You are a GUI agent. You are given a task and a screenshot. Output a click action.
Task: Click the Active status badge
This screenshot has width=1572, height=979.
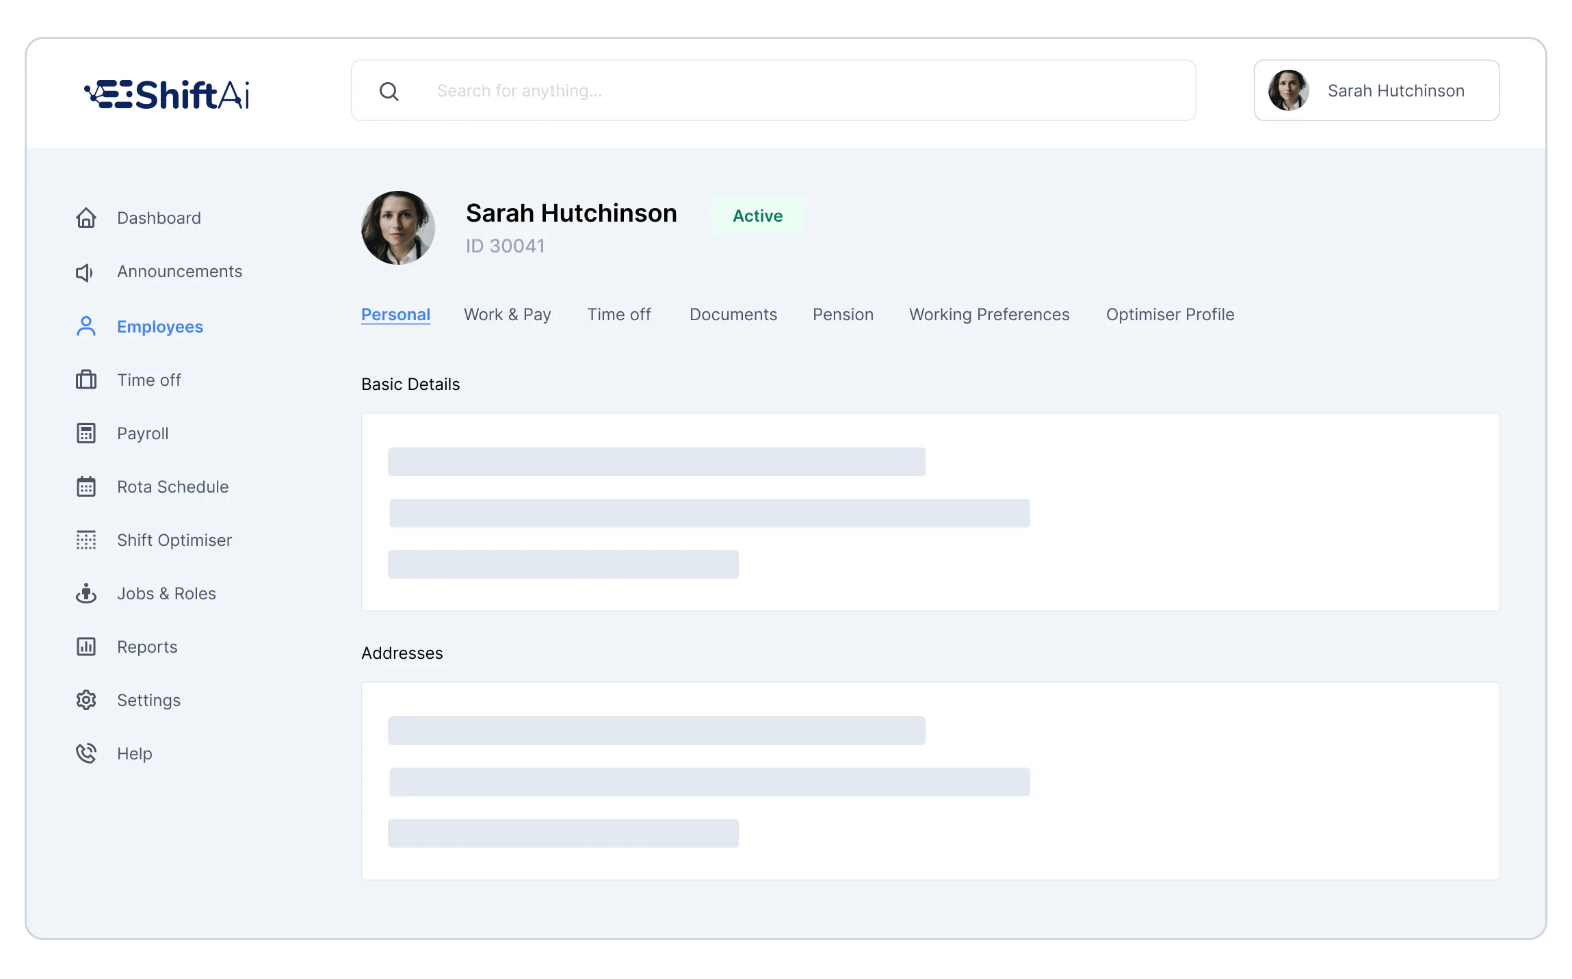click(x=757, y=216)
